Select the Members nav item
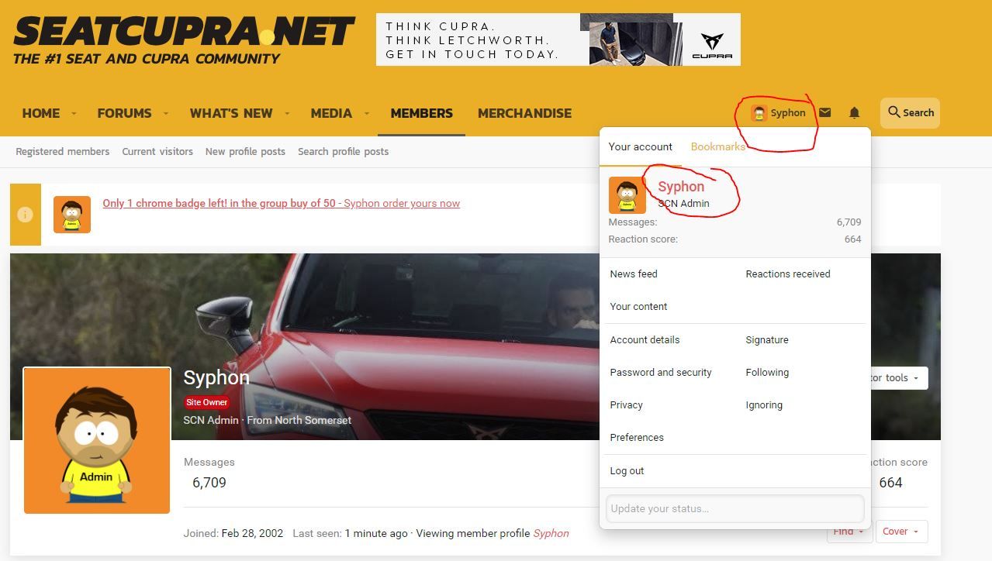992x561 pixels. [422, 113]
